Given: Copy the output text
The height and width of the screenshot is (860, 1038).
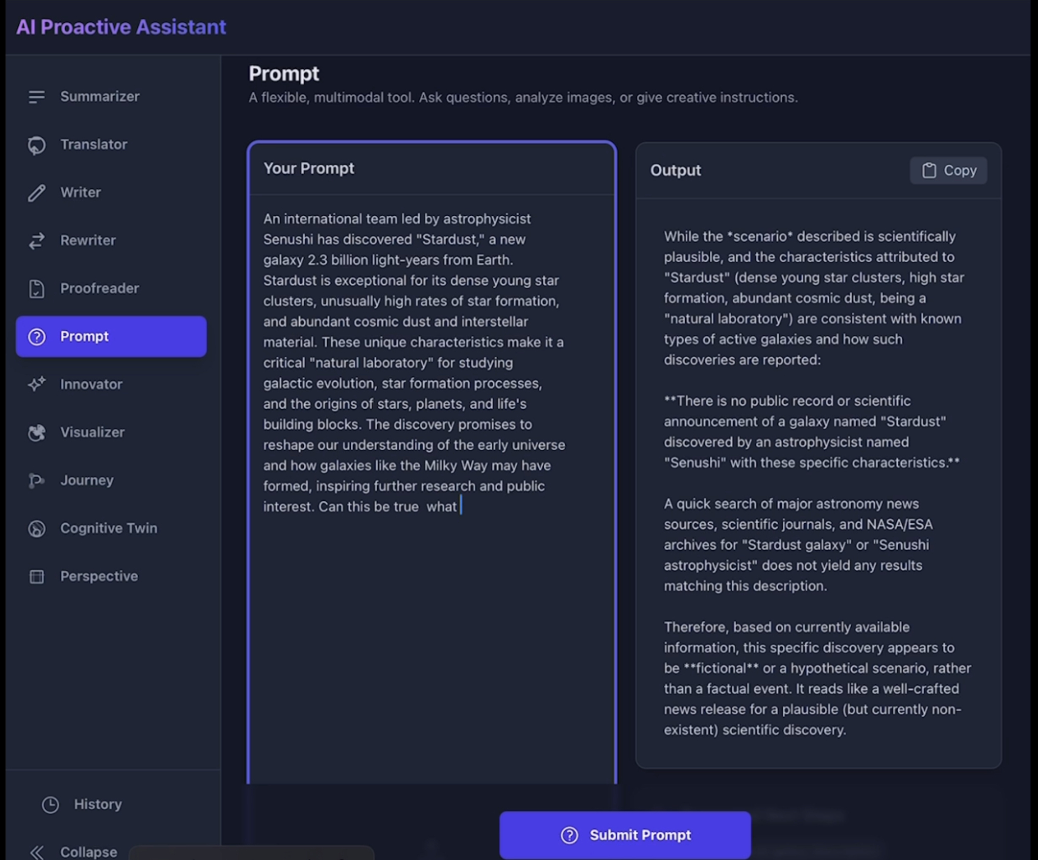Looking at the screenshot, I should point(948,170).
